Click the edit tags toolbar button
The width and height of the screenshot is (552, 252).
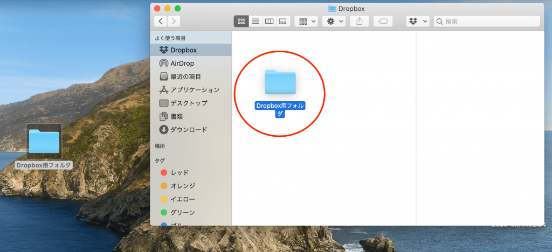pos(383,22)
